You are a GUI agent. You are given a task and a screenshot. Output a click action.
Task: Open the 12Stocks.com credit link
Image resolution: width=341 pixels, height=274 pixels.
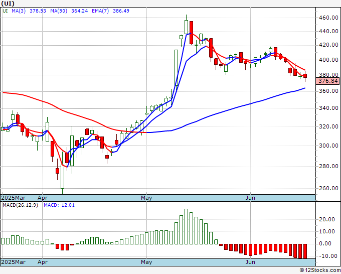[x=320, y=270]
